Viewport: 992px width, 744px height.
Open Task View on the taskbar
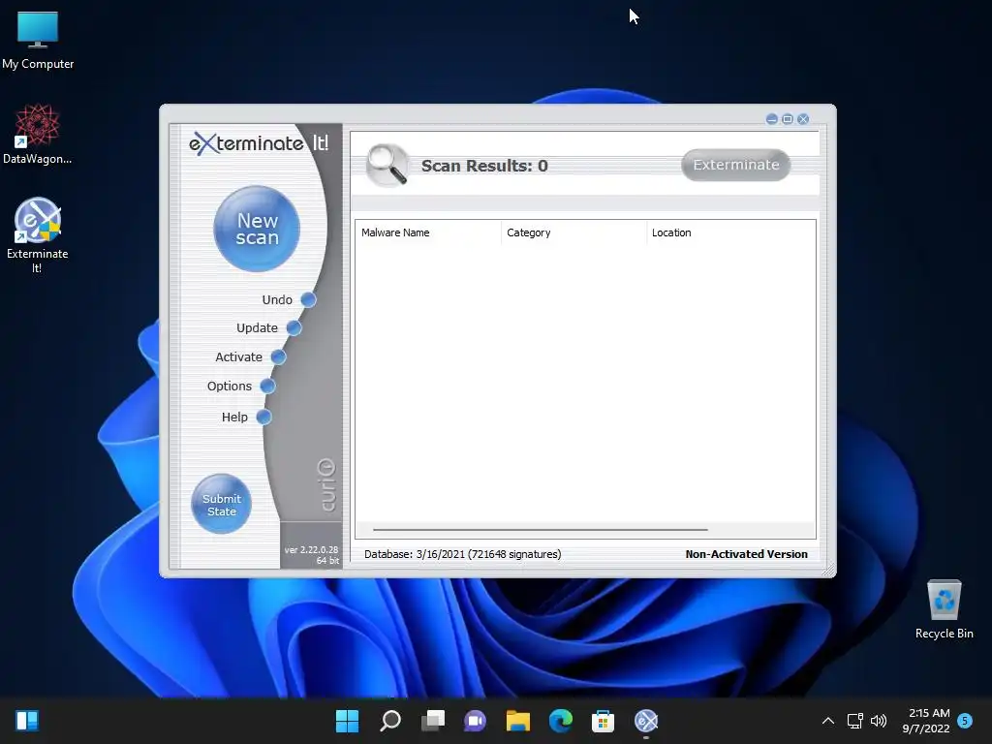coord(433,721)
